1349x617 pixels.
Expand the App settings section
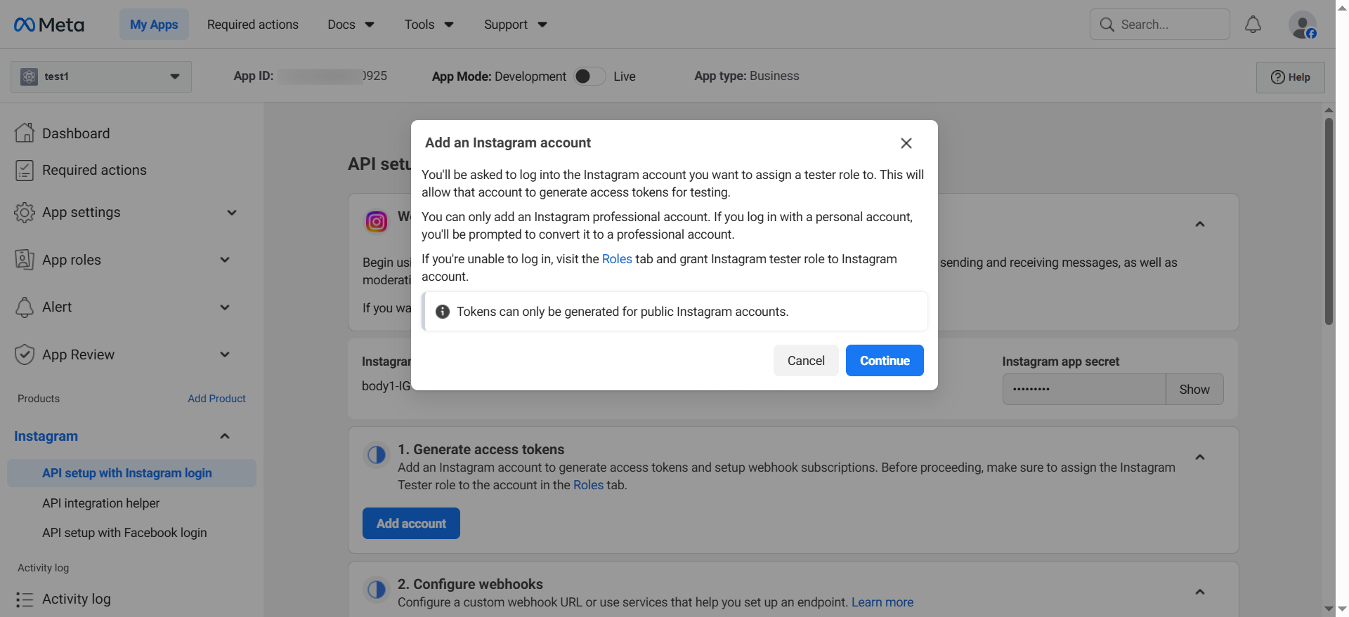231,213
